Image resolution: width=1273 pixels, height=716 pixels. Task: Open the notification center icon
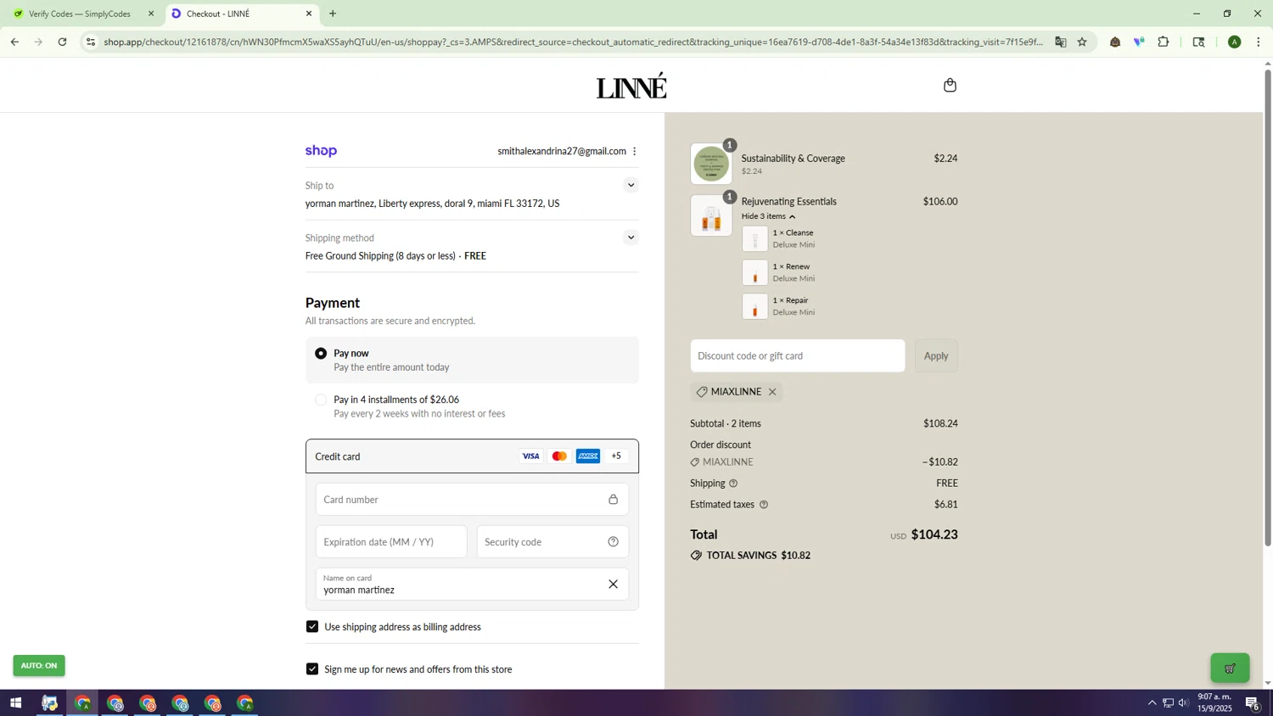point(1253,703)
